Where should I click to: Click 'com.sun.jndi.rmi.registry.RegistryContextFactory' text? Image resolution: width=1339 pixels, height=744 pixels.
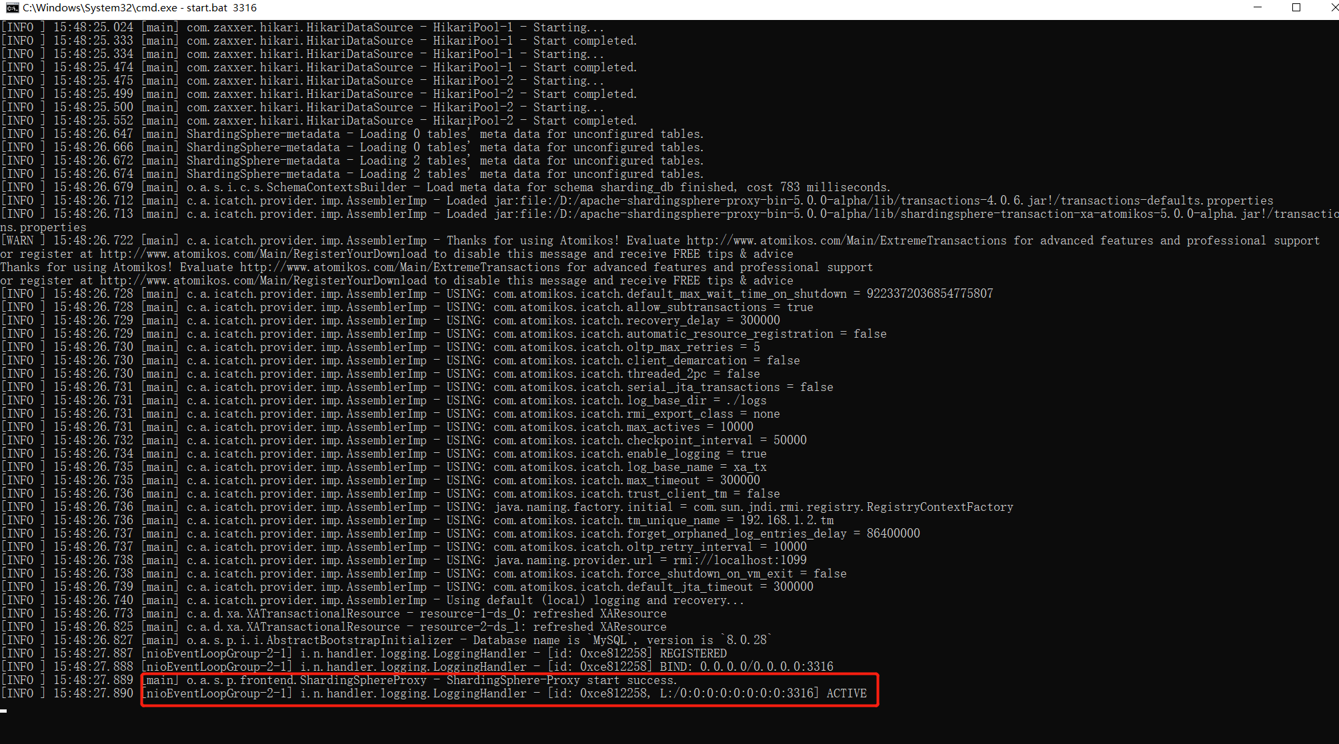click(x=854, y=507)
